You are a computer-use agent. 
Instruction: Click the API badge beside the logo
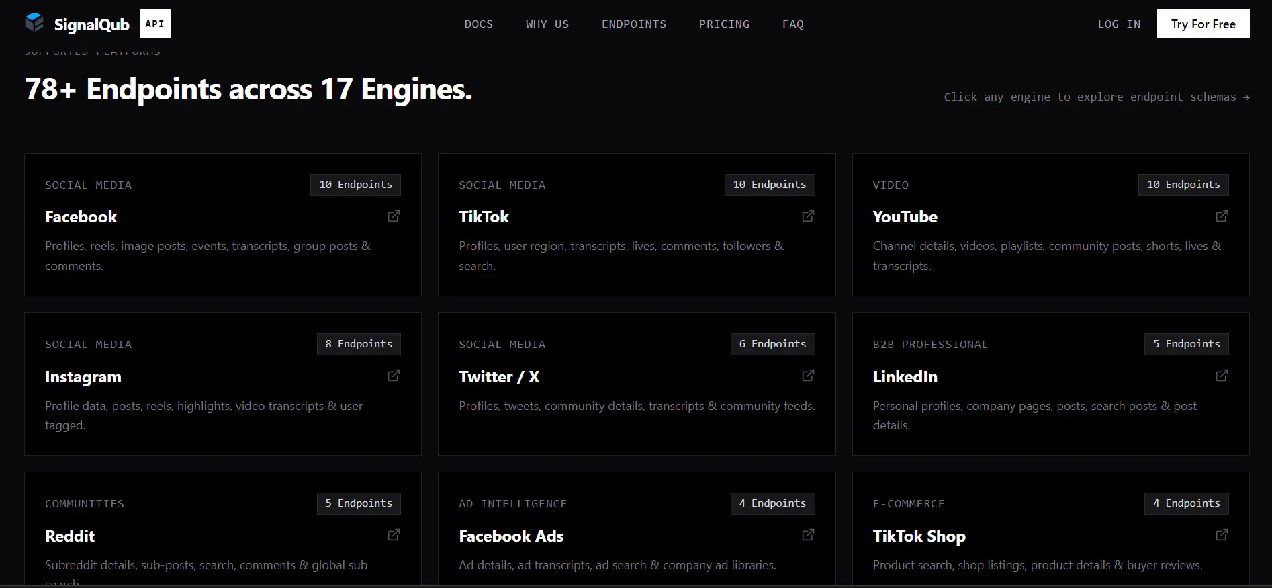[x=155, y=24]
